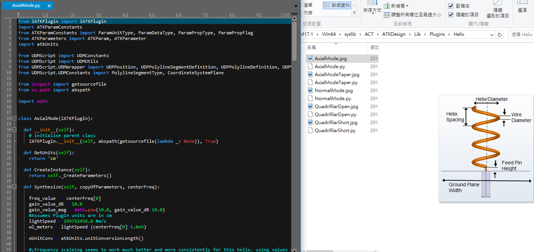Select the 內容 content view layout

308,13
